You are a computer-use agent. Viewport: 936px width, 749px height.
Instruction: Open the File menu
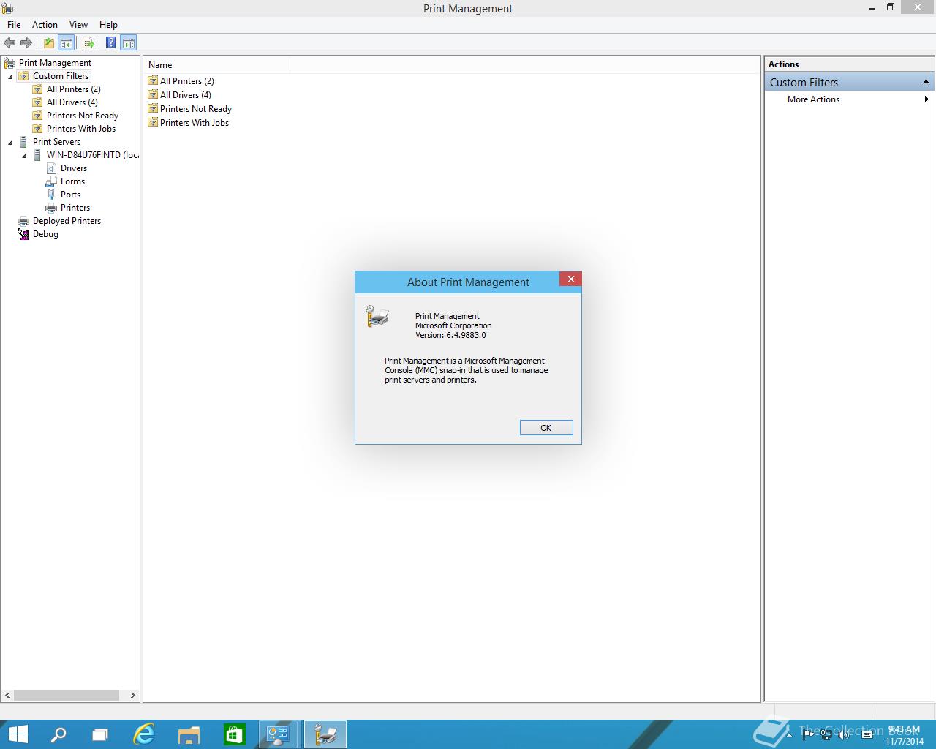pos(14,24)
